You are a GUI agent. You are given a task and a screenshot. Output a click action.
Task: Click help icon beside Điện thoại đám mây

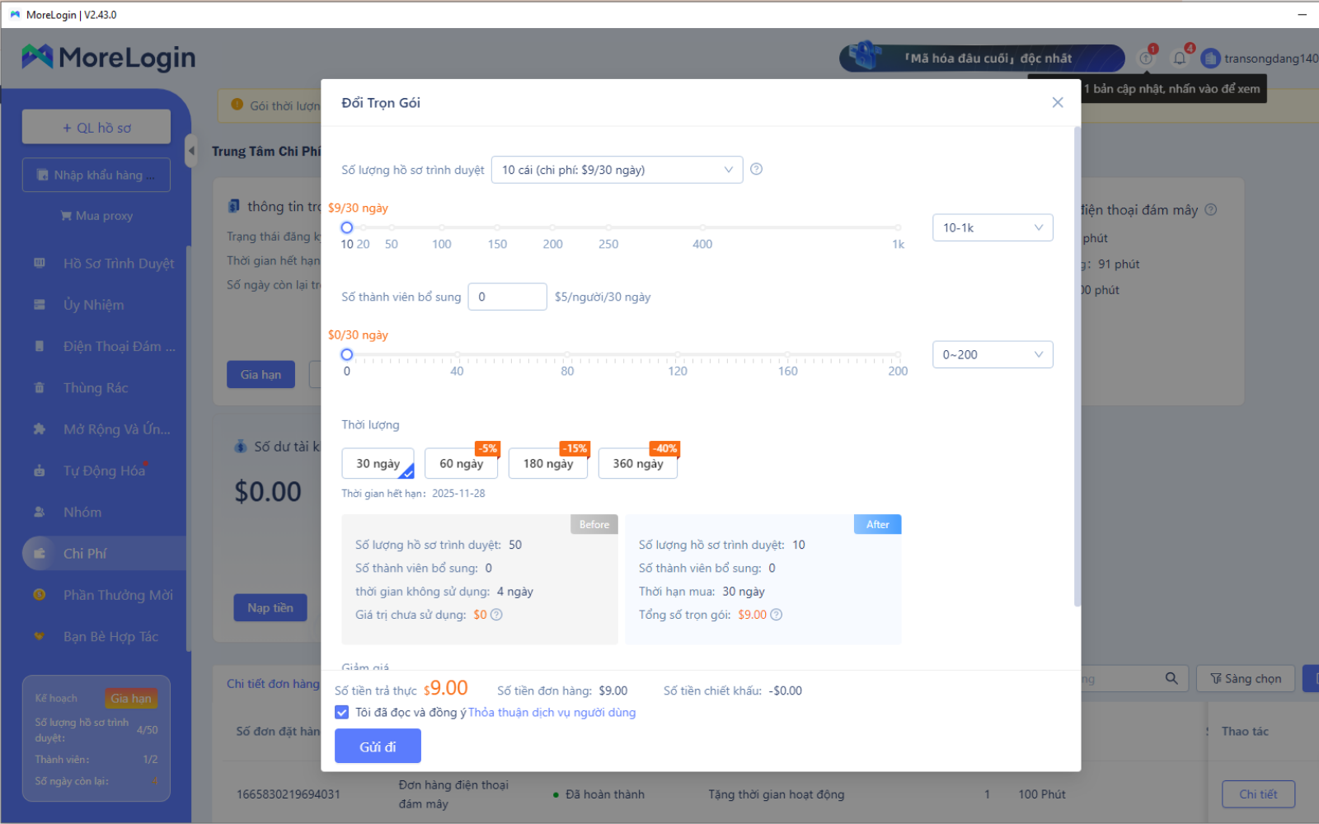click(x=1210, y=209)
